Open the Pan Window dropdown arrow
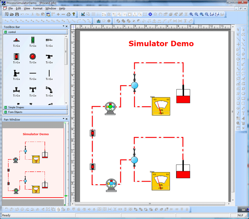The image size is (249, 219). pyautogui.click(x=64, y=118)
